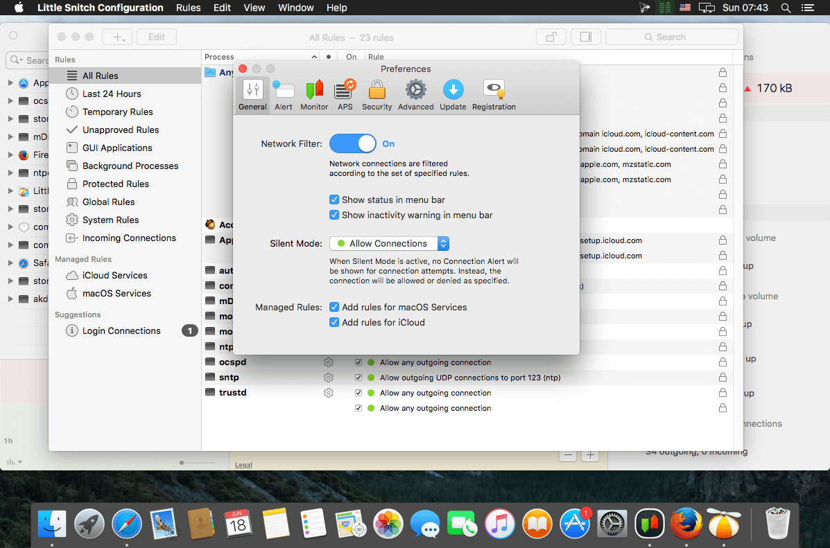Open the Update preferences pane
Viewport: 830px width, 548px height.
[452, 95]
